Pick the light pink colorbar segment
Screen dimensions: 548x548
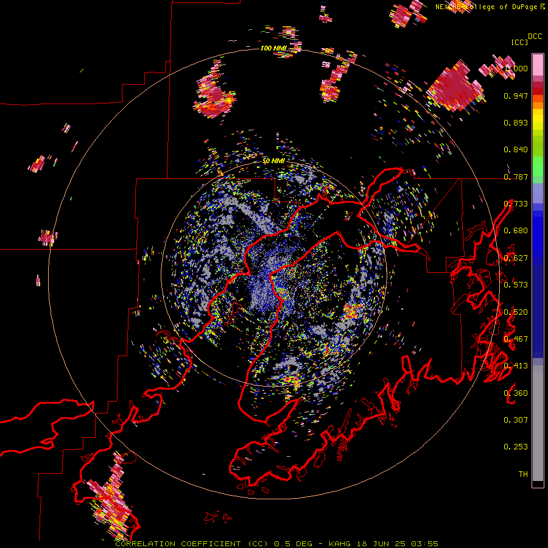click(x=538, y=65)
